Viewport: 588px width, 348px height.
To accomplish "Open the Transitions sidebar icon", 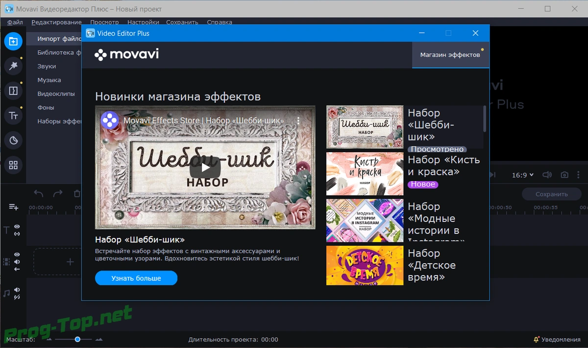I will (13, 91).
